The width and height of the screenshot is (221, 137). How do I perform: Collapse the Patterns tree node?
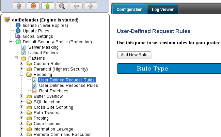pyautogui.click(x=16, y=58)
